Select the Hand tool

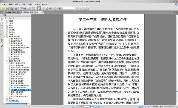coord(39,8)
